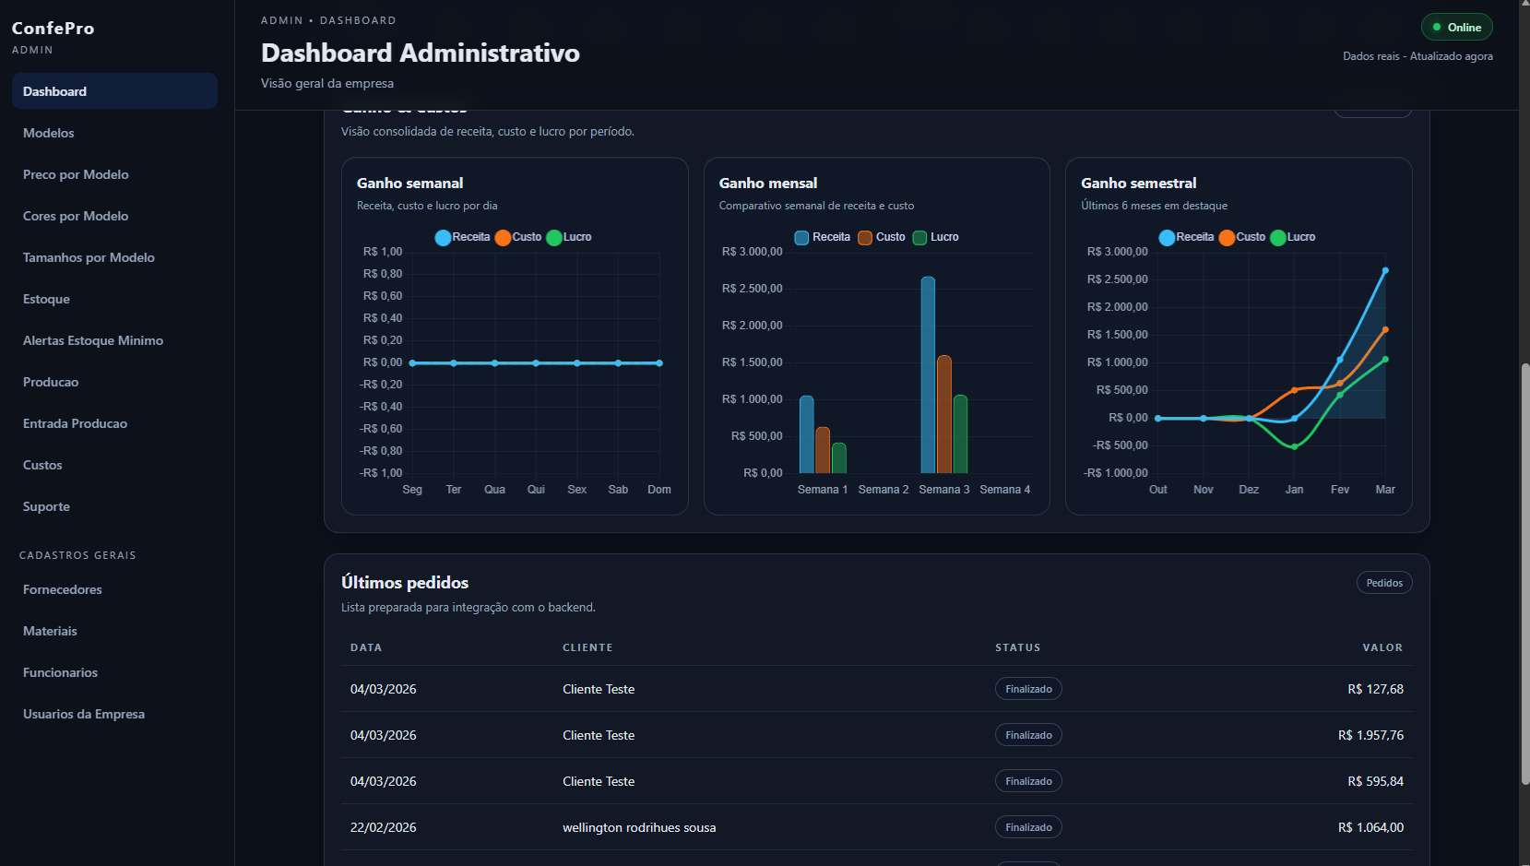Click the CLIENTE column header
Screen dimensions: 1530x866
pos(587,647)
